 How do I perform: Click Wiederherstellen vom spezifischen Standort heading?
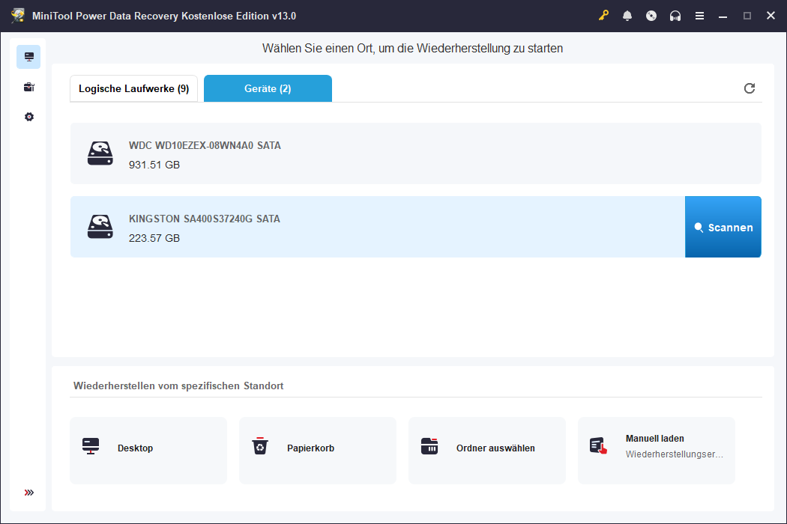(178, 386)
